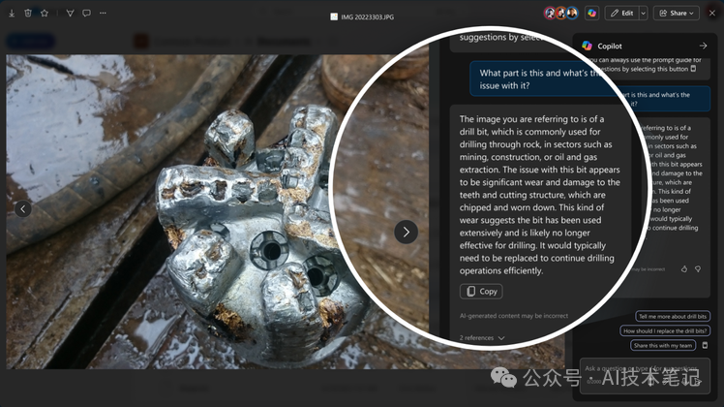Expand the dropdown arrow beside Edit

[x=644, y=14]
